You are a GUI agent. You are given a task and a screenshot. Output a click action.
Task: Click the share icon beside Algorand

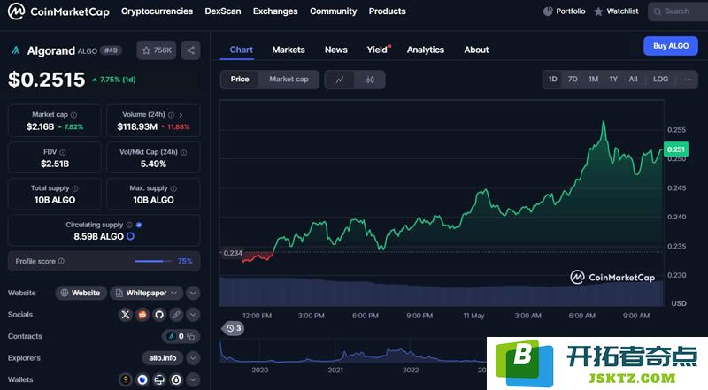coord(190,50)
